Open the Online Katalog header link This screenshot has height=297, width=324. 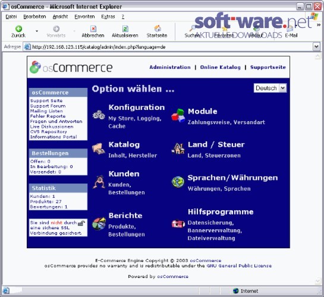(x=221, y=67)
